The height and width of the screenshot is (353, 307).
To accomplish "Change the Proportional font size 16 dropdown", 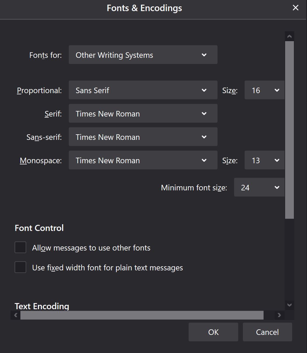I will pos(264,90).
